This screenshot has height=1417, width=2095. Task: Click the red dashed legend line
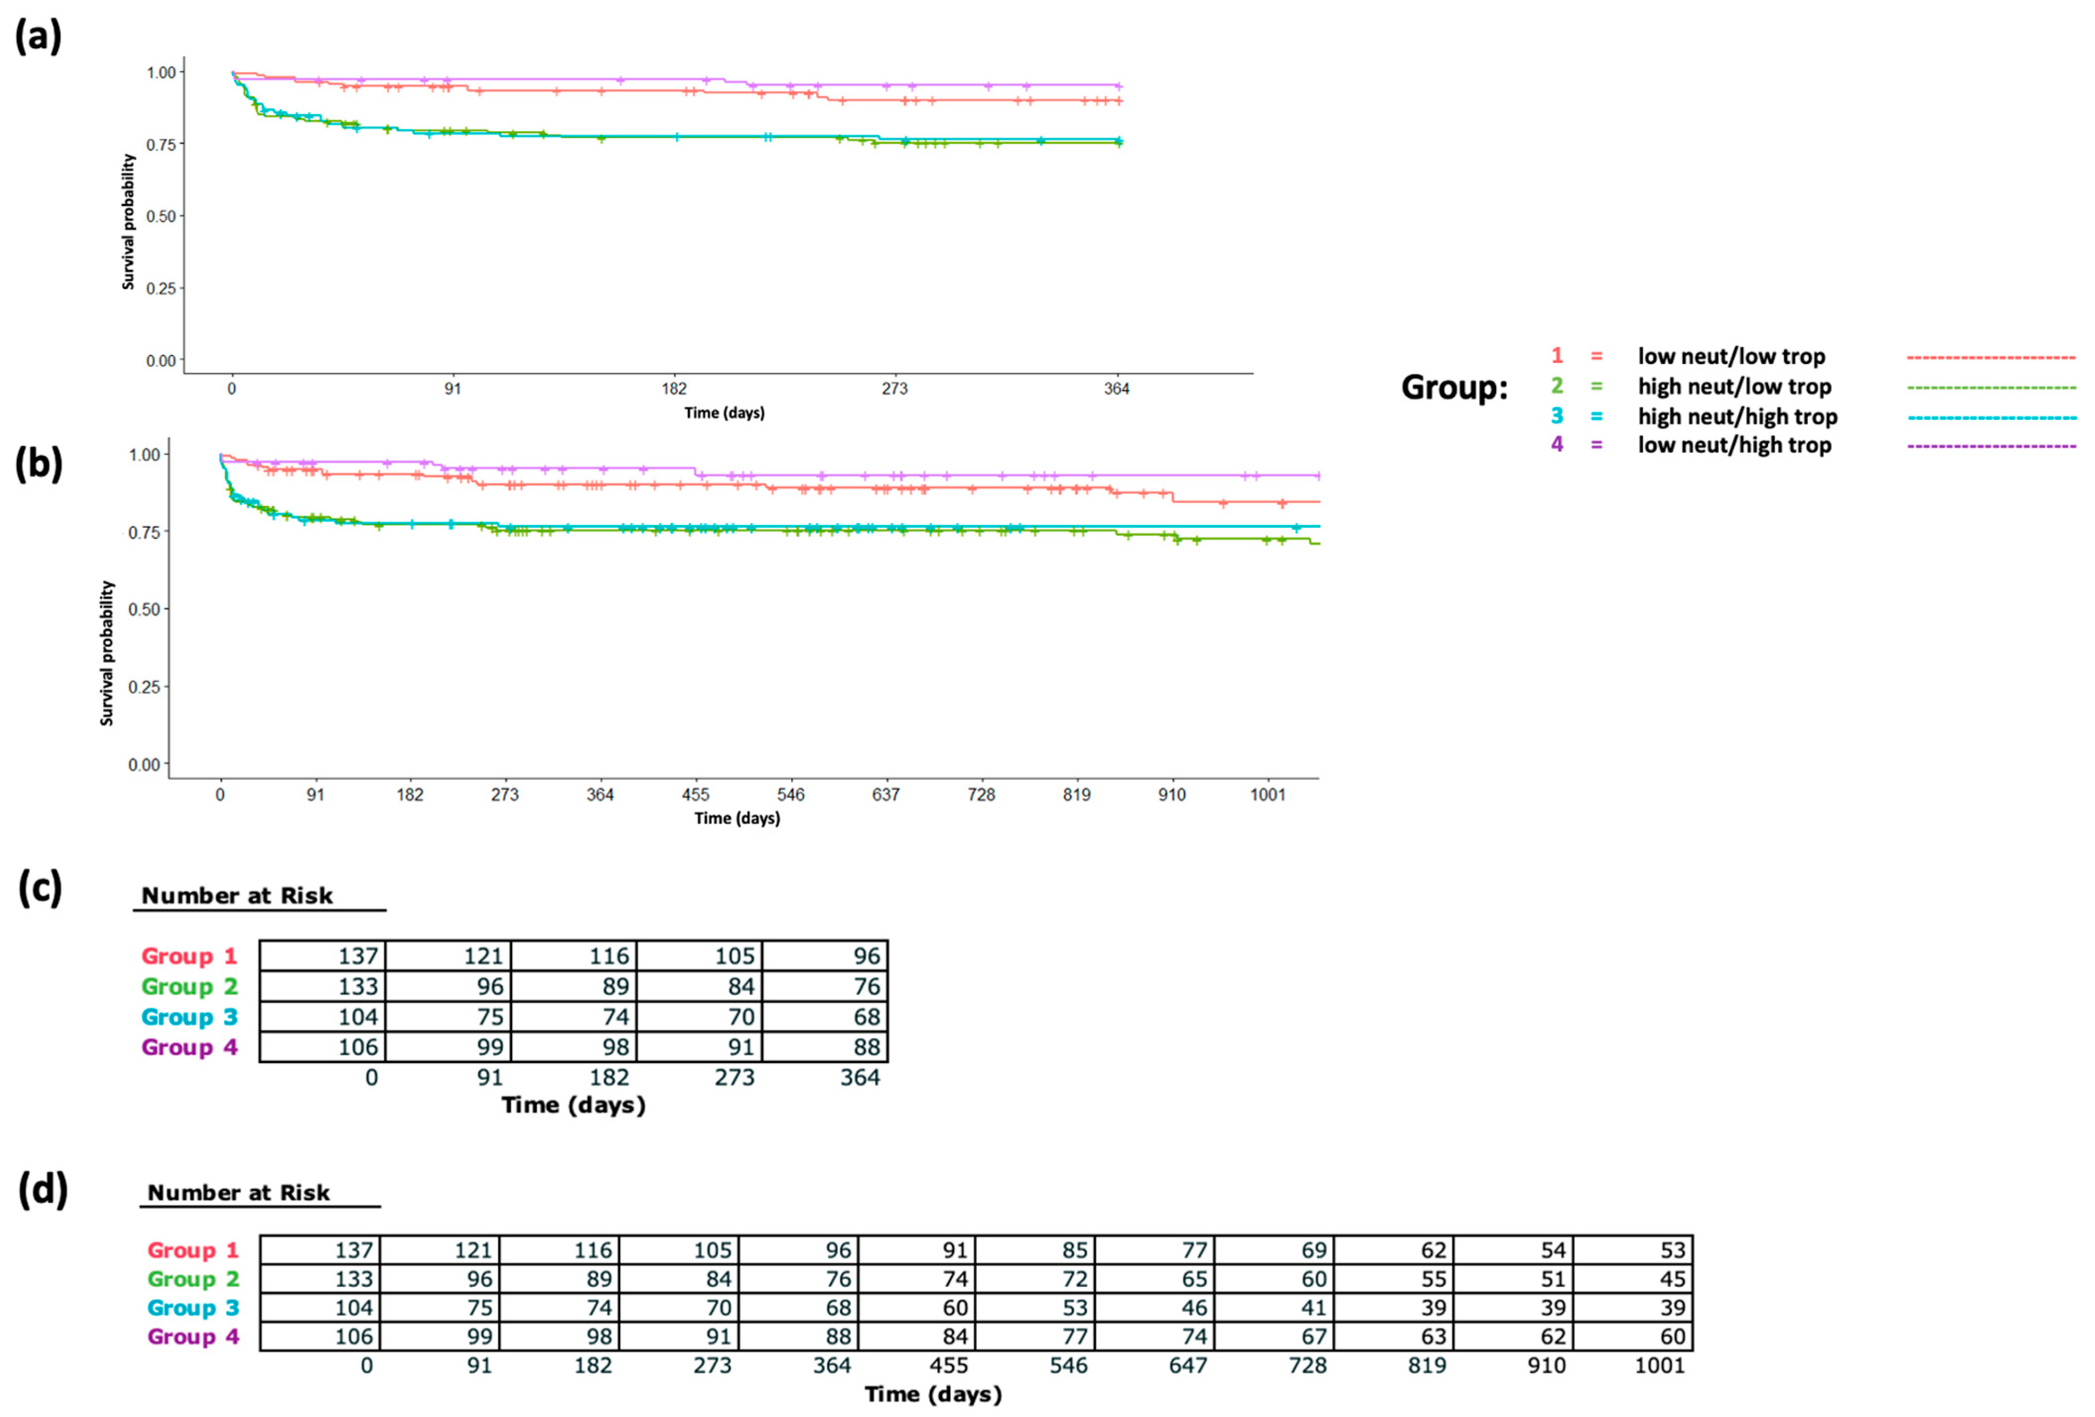tap(1990, 358)
